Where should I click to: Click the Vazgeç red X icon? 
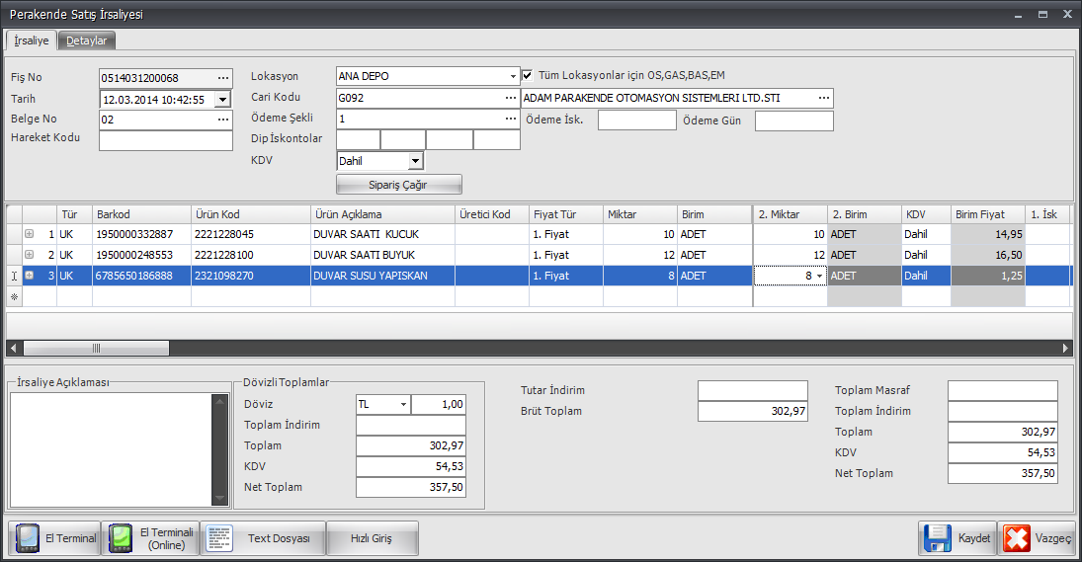(1017, 538)
